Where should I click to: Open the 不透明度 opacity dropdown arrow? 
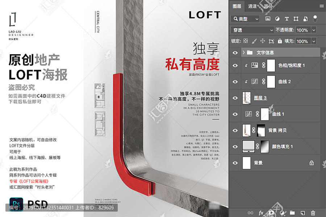314,30
